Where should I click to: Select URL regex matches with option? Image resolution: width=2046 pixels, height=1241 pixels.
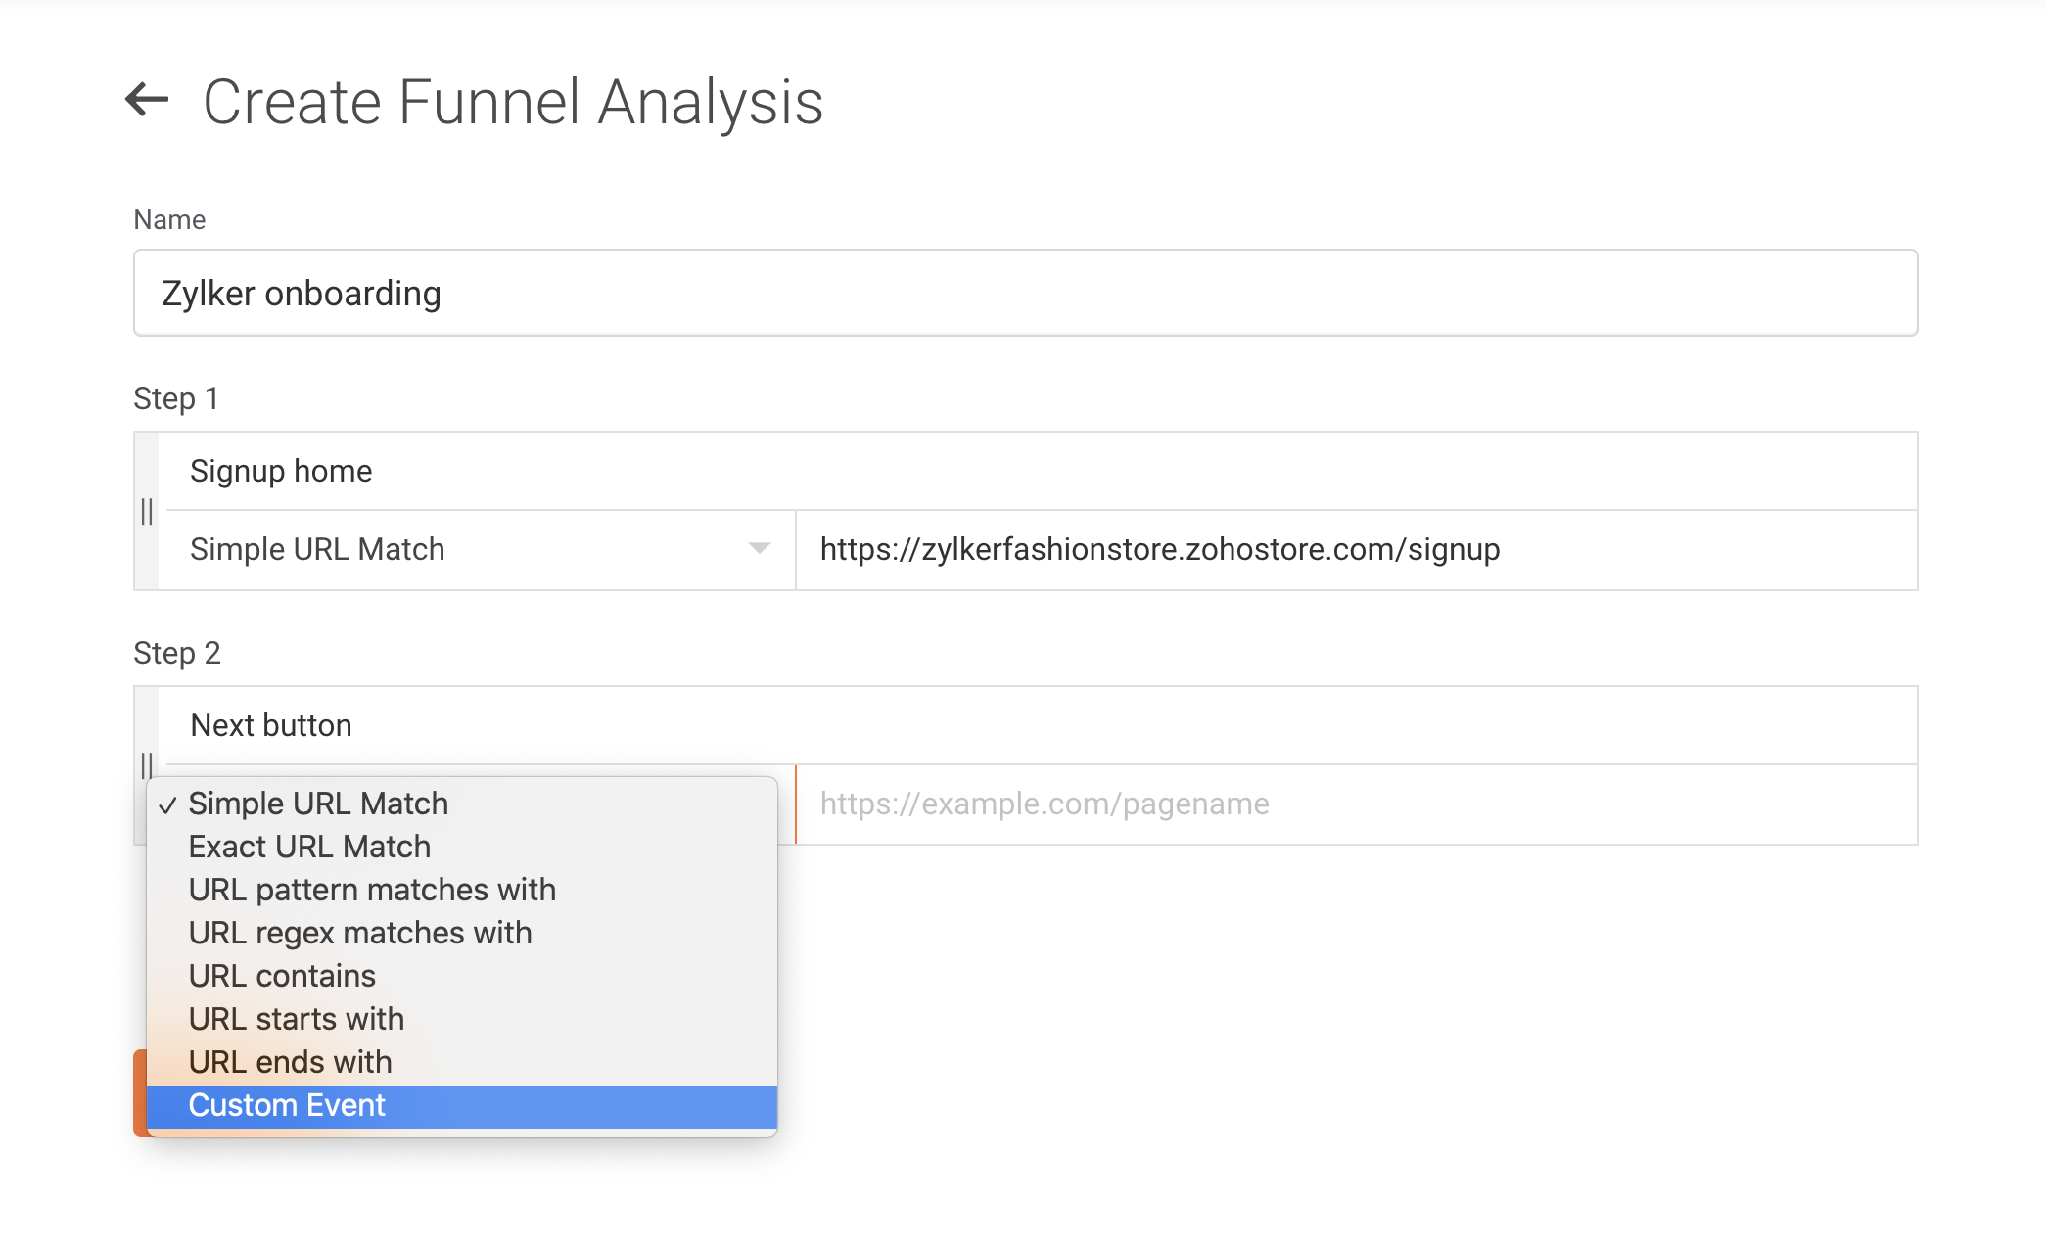click(x=360, y=933)
